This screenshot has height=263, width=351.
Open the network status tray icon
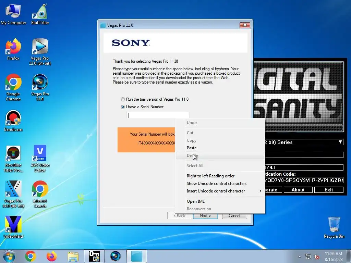point(308,256)
